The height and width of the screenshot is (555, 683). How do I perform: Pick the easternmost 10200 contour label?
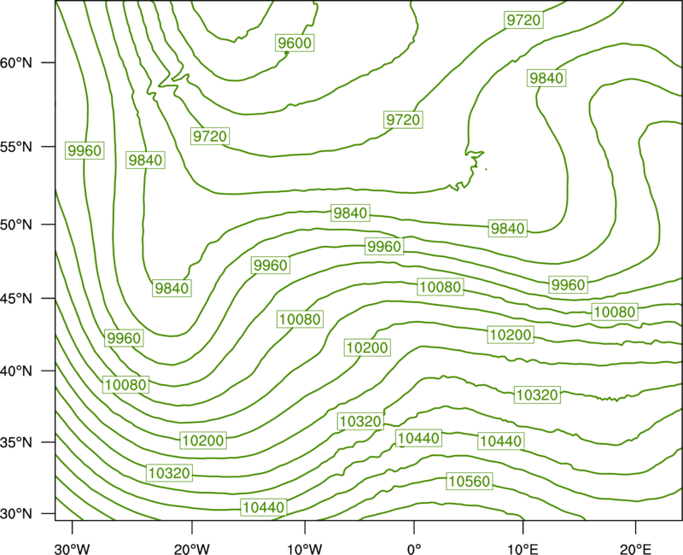click(511, 335)
